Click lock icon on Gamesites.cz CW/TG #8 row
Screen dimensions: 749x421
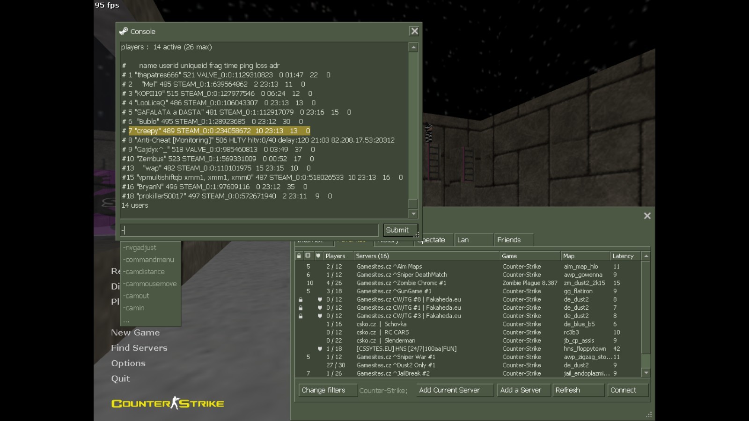[301, 299]
